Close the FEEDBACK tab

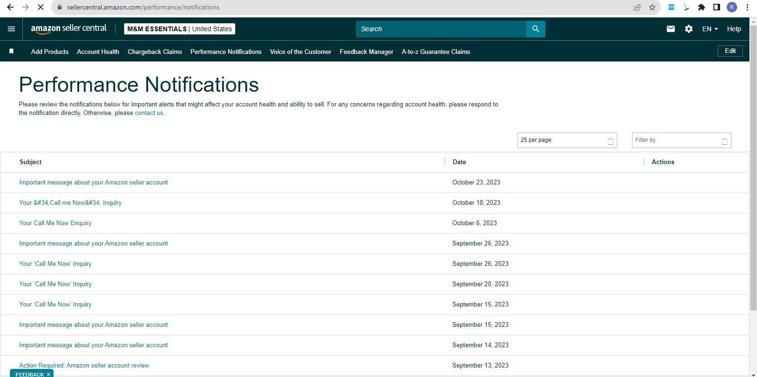click(x=48, y=374)
